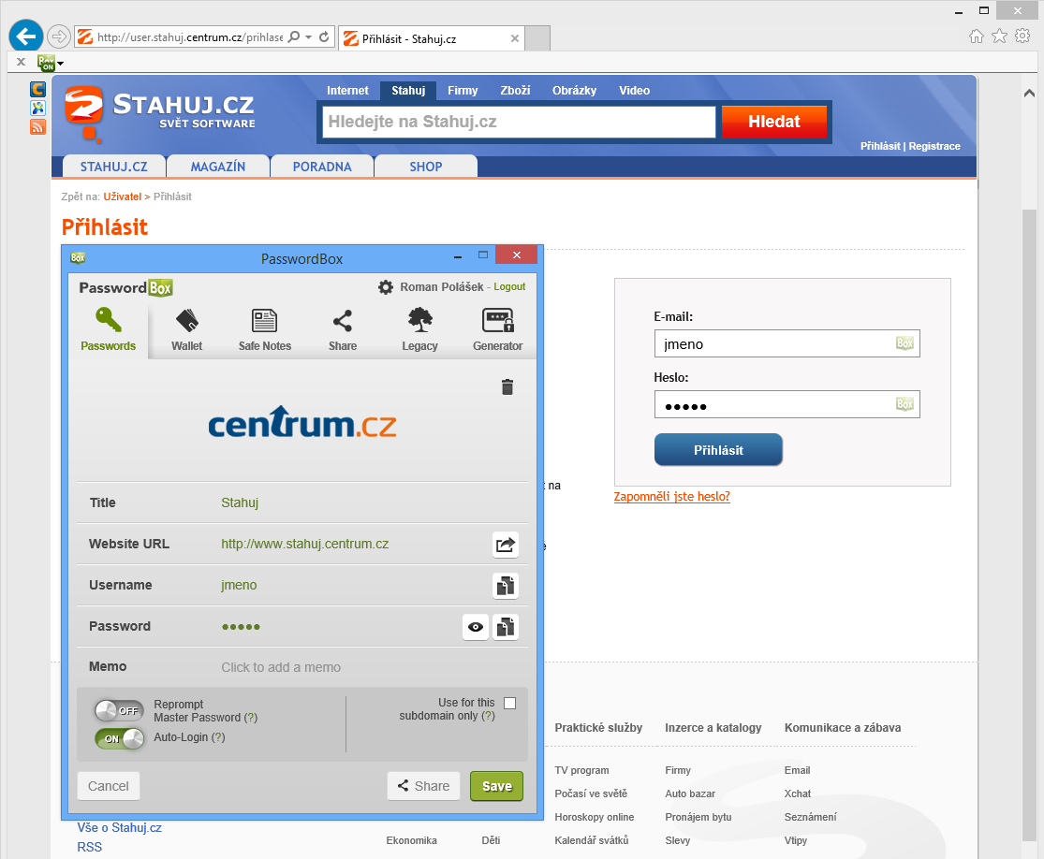The width and height of the screenshot is (1044, 859).
Task: Click the RSS feed sidebar icon
Action: coord(38,126)
